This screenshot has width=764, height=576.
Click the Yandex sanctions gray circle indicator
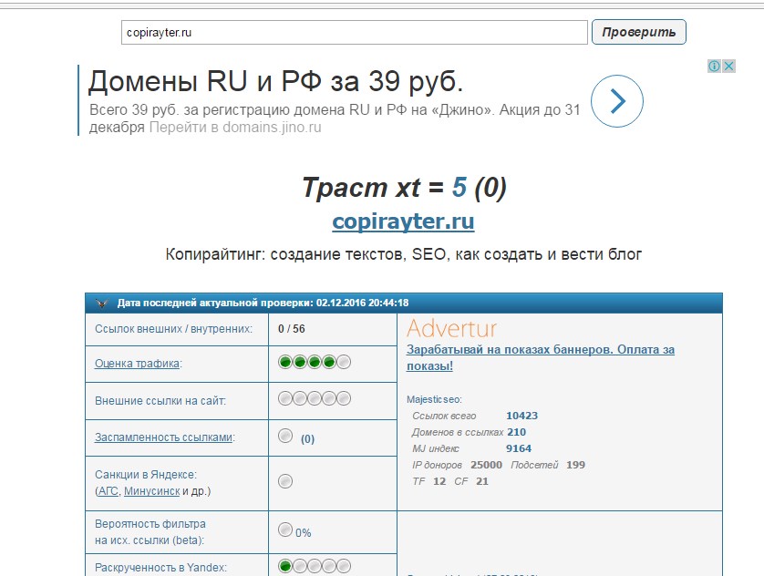coord(285,480)
